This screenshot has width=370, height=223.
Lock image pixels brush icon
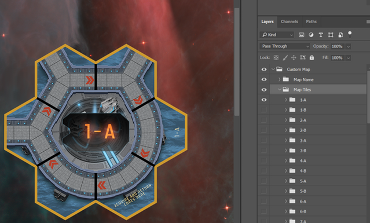[x=285, y=57]
